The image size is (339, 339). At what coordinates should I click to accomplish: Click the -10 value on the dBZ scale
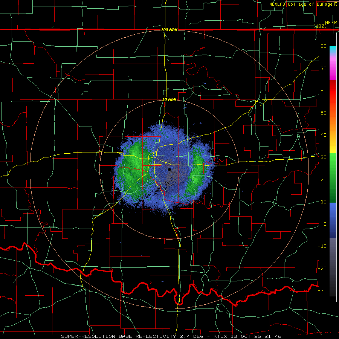322,246
